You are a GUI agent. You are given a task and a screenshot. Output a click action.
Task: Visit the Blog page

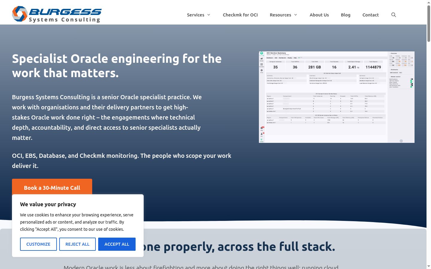pos(345,15)
